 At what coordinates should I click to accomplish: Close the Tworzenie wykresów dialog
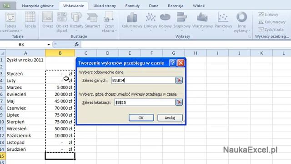[x=181, y=63]
